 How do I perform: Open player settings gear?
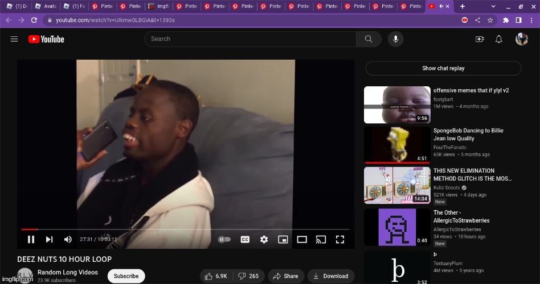[264, 239]
